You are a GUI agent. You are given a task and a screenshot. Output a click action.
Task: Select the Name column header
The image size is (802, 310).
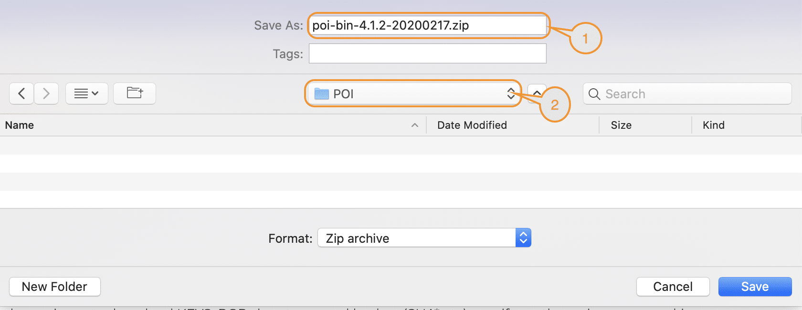[19, 125]
